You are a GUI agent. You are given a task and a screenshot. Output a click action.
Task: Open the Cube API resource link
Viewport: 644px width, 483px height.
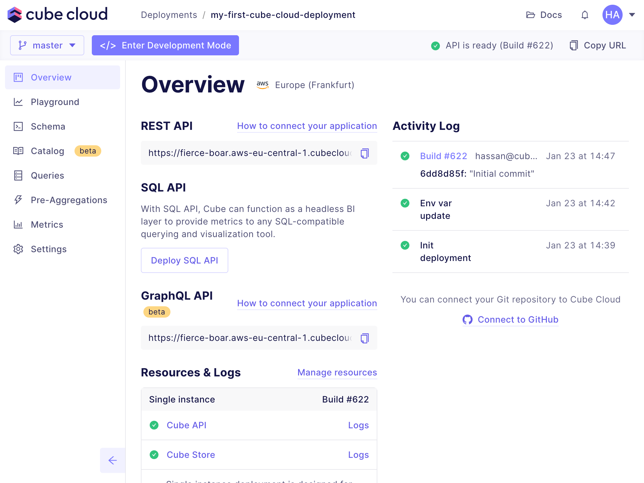186,425
